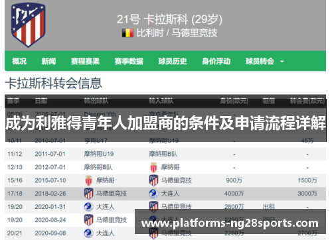This screenshot has width=332, height=240.
Task: Click the Belgium flag icon
Action: point(127,33)
